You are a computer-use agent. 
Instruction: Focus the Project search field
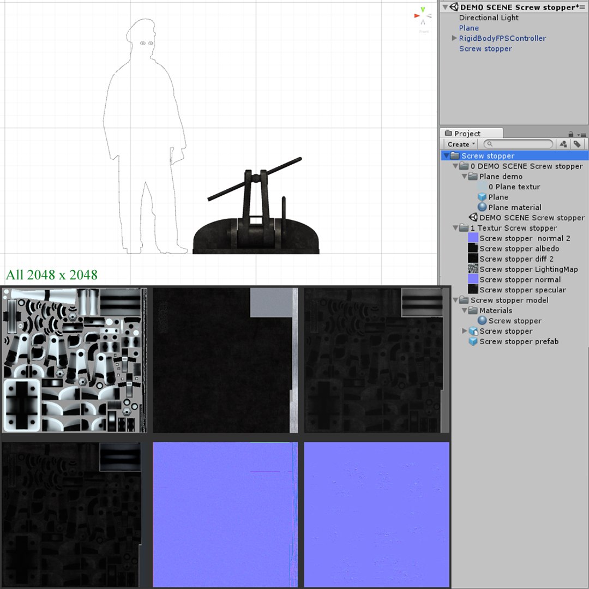[519, 144]
